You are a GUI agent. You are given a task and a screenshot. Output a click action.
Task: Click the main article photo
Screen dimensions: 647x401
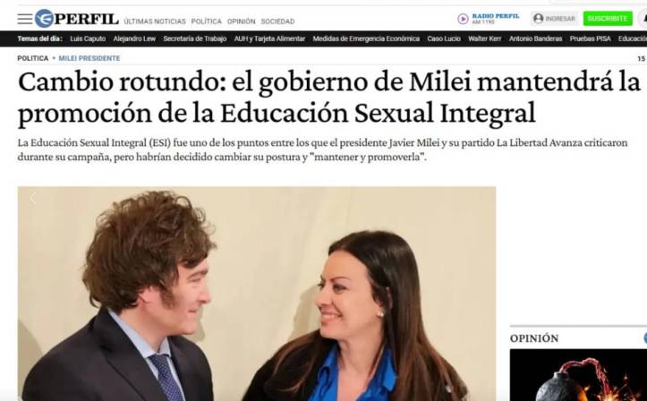pyautogui.click(x=257, y=294)
